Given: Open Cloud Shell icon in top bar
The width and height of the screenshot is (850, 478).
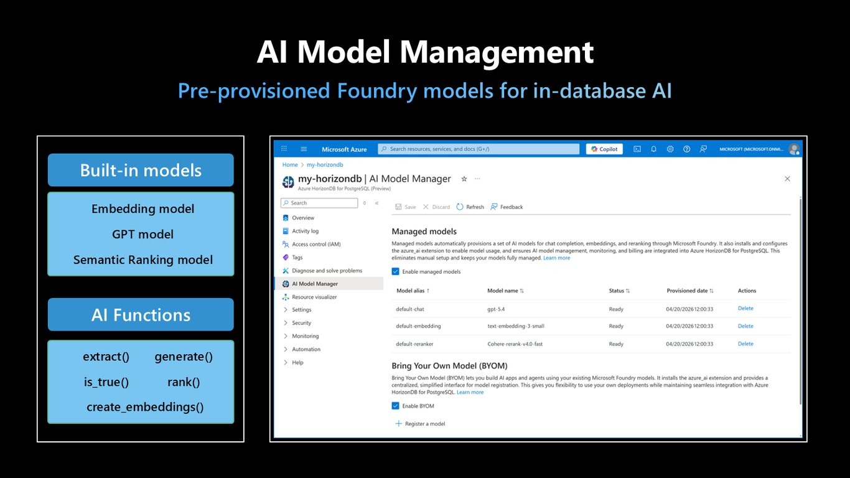Looking at the screenshot, I should pyautogui.click(x=637, y=149).
